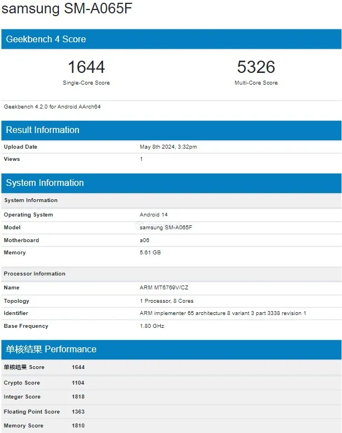
Task: Click the Views row label
Action: 12,159
